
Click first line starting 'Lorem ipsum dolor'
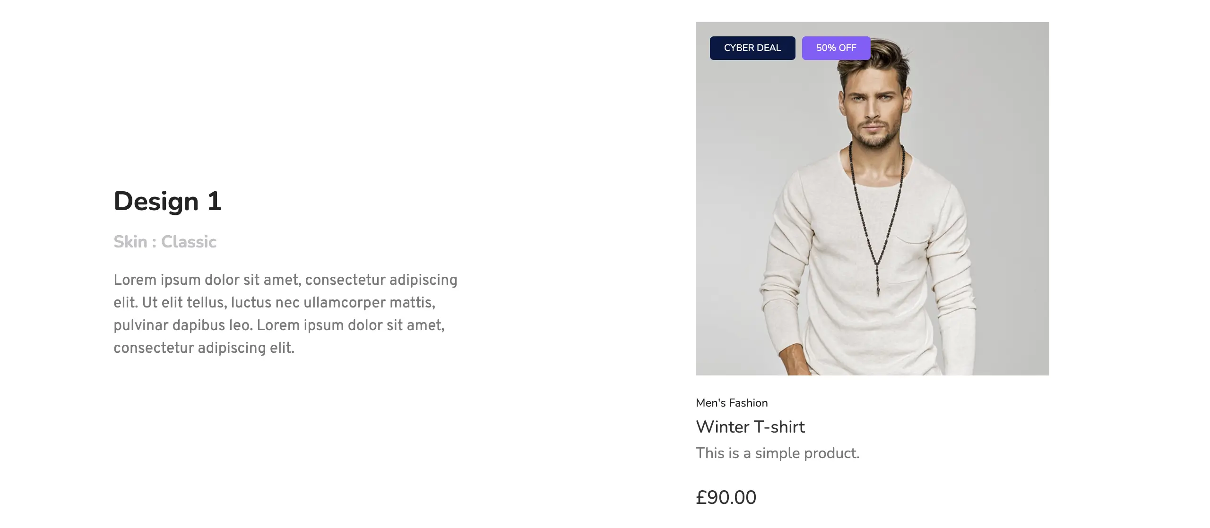285,280
